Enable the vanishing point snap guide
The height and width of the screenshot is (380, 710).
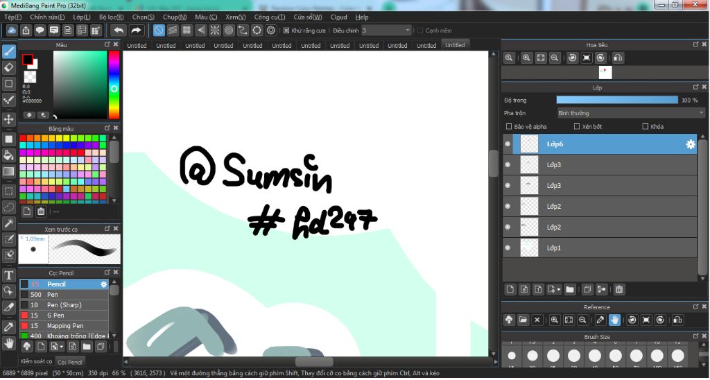pyautogui.click(x=201, y=31)
